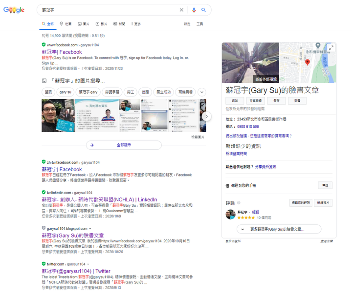Switch to the 新聞 (News) tab
Screen dimensions: 352x297
[x=119, y=24]
